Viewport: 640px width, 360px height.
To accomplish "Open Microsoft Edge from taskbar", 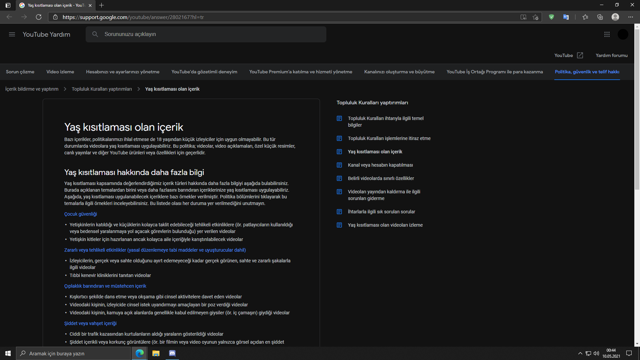I will (140, 353).
